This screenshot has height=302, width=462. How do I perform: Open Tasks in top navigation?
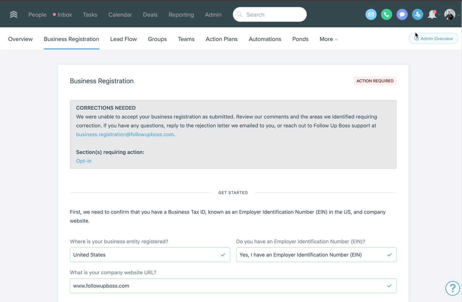coord(90,15)
